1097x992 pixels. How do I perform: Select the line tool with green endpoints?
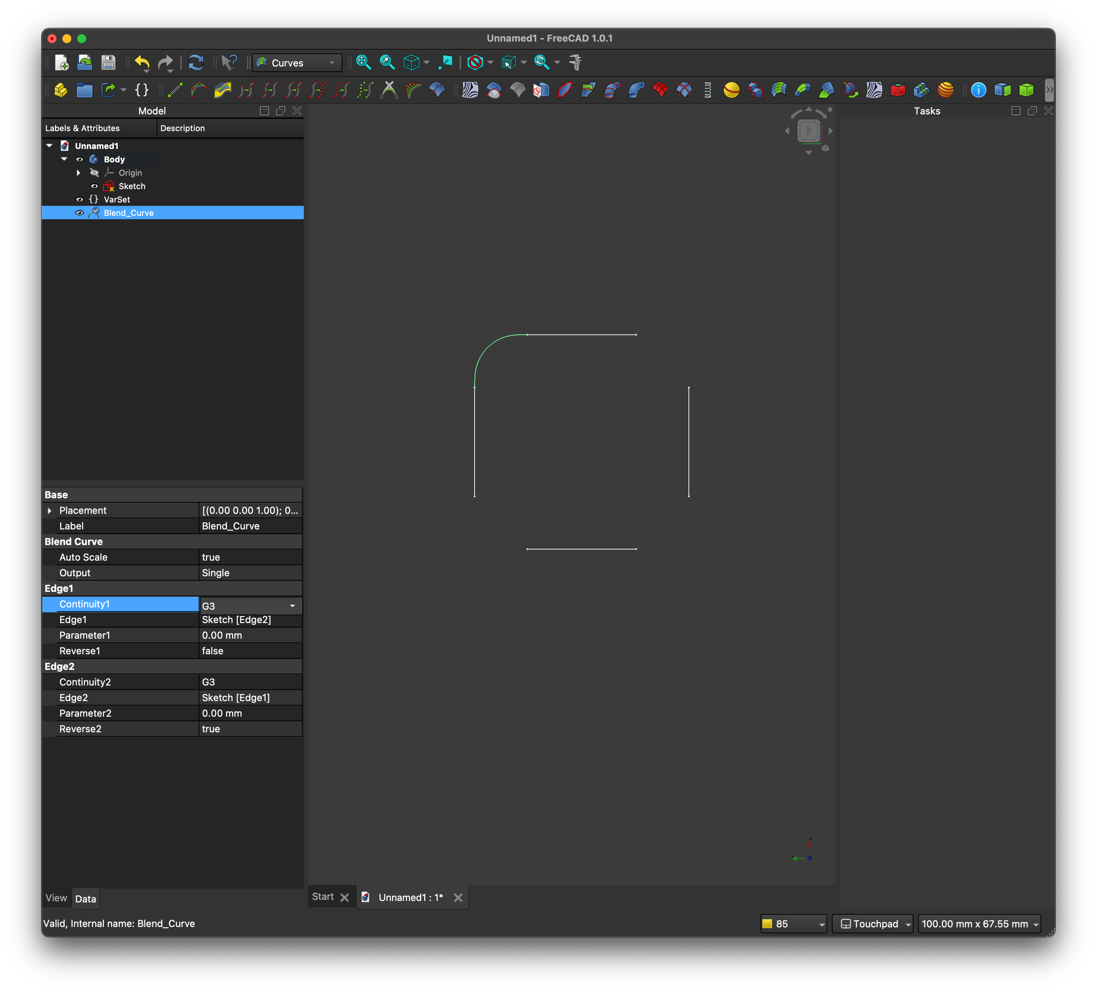coord(175,90)
